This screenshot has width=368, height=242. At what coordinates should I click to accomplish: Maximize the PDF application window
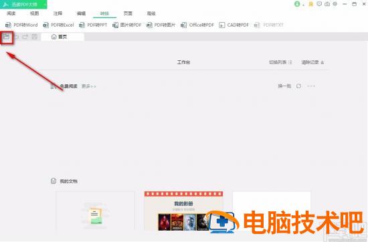tap(355, 4)
